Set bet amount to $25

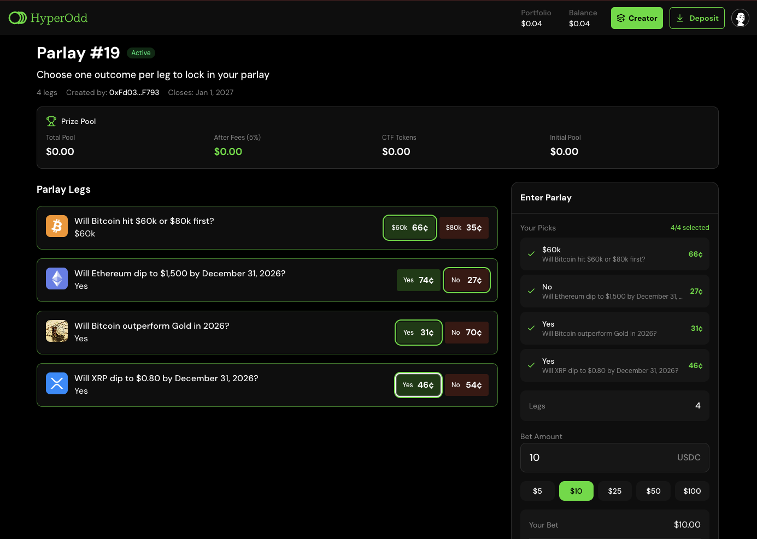coord(614,491)
